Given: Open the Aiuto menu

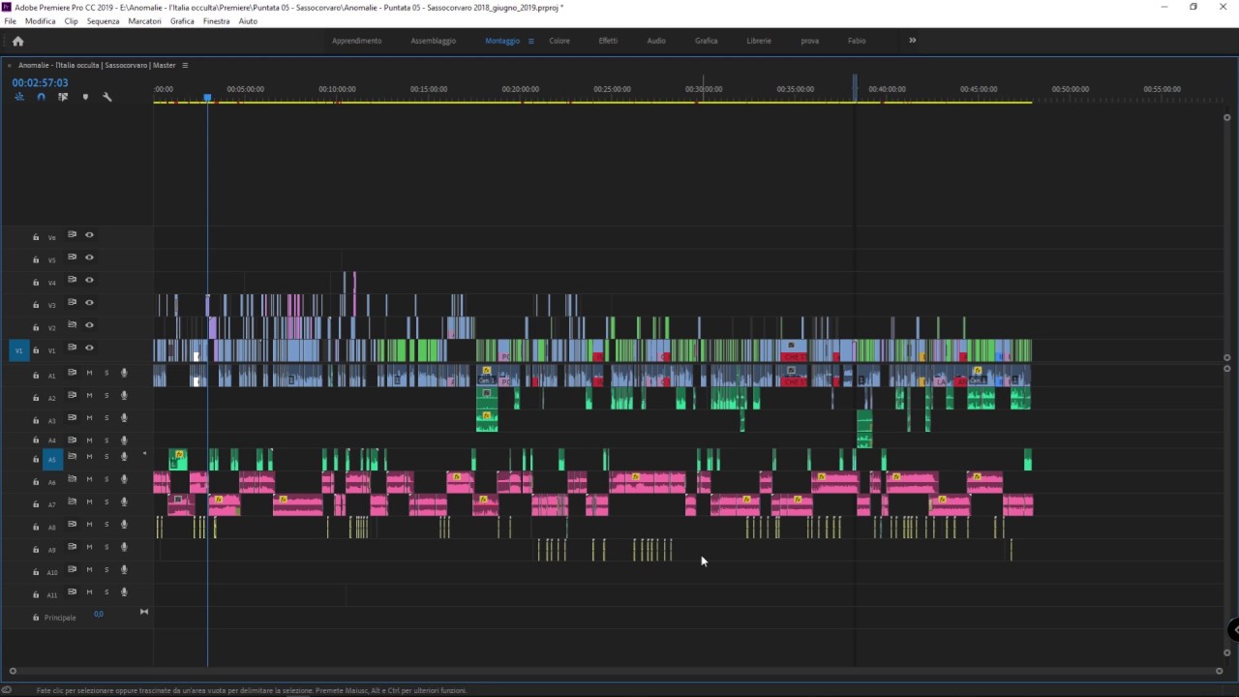Looking at the screenshot, I should click(x=248, y=21).
